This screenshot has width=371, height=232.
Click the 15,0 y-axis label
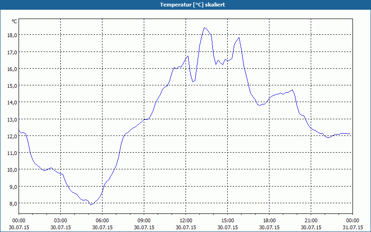click(13, 86)
